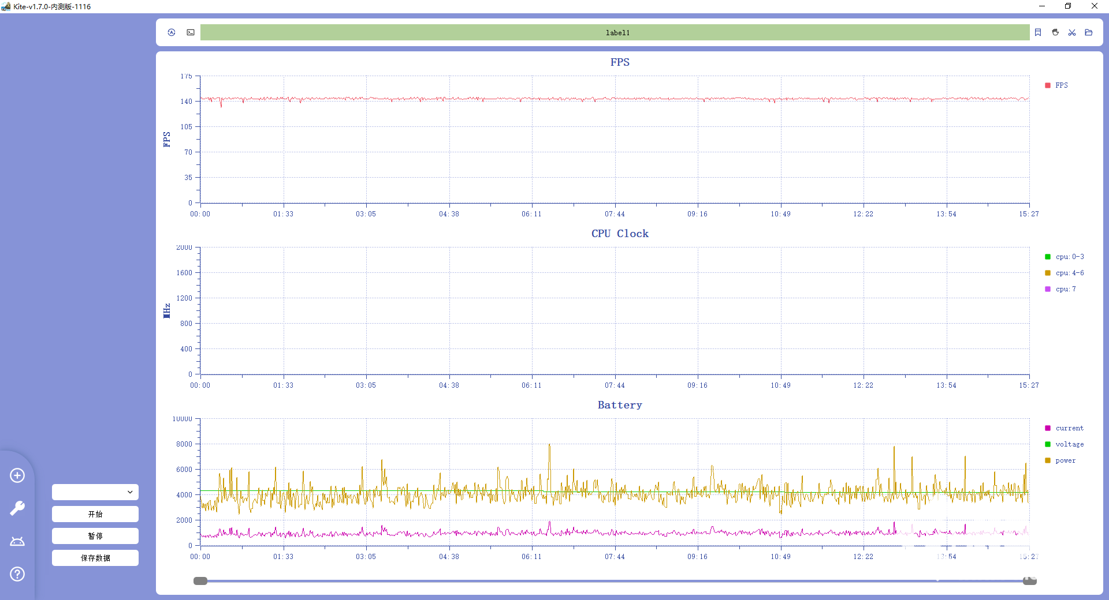
Task: Restore down the Kite window
Action: tap(1068, 6)
